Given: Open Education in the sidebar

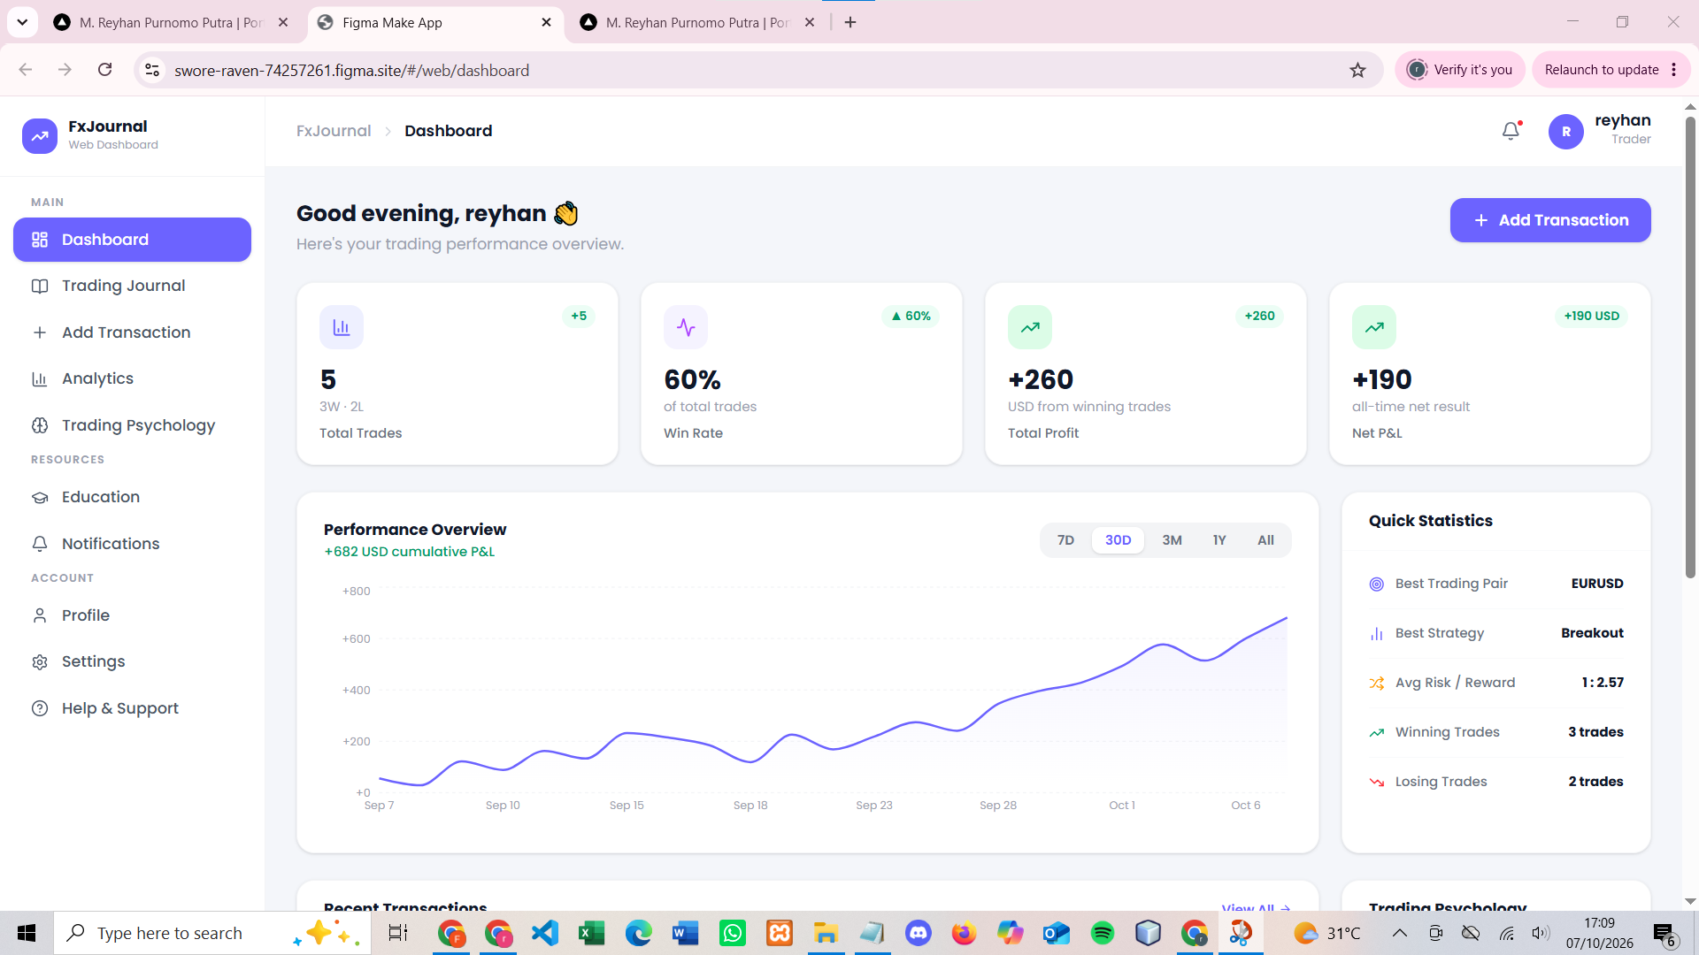Looking at the screenshot, I should click(132, 497).
